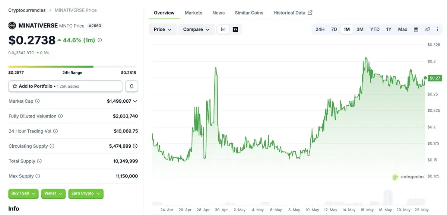Click the $10,069.75 trading volume value
This screenshot has height=215, width=447.
(126, 131)
